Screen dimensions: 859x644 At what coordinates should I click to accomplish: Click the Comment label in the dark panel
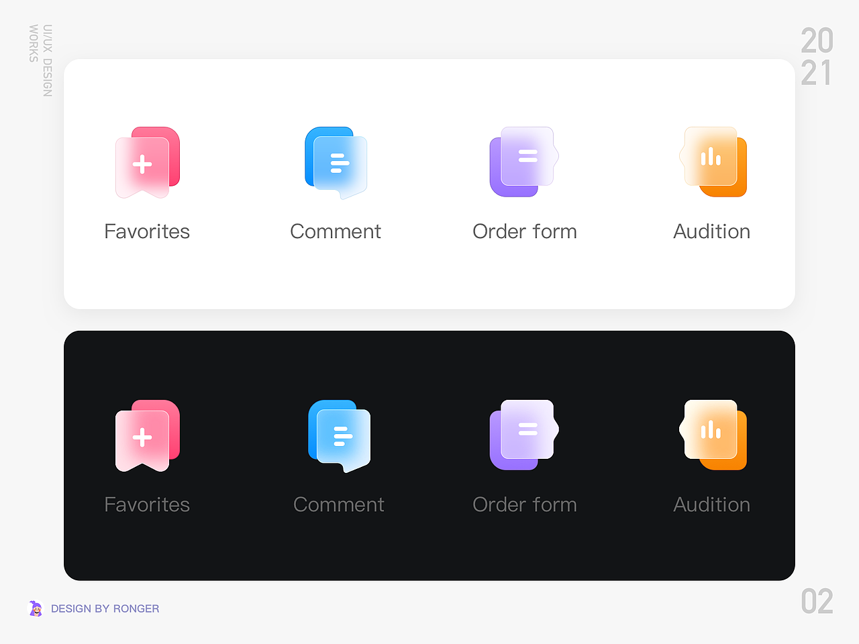(x=339, y=504)
